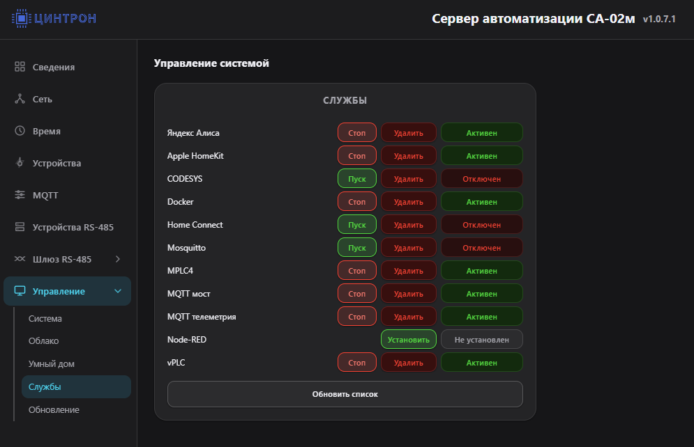Delete the MQTT телеметрия service

tap(409, 316)
